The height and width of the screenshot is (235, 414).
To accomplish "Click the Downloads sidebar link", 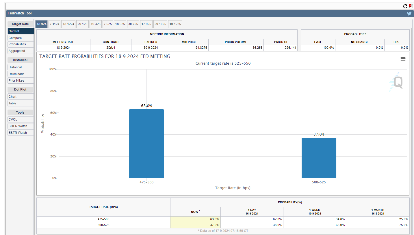I will 21,74.
